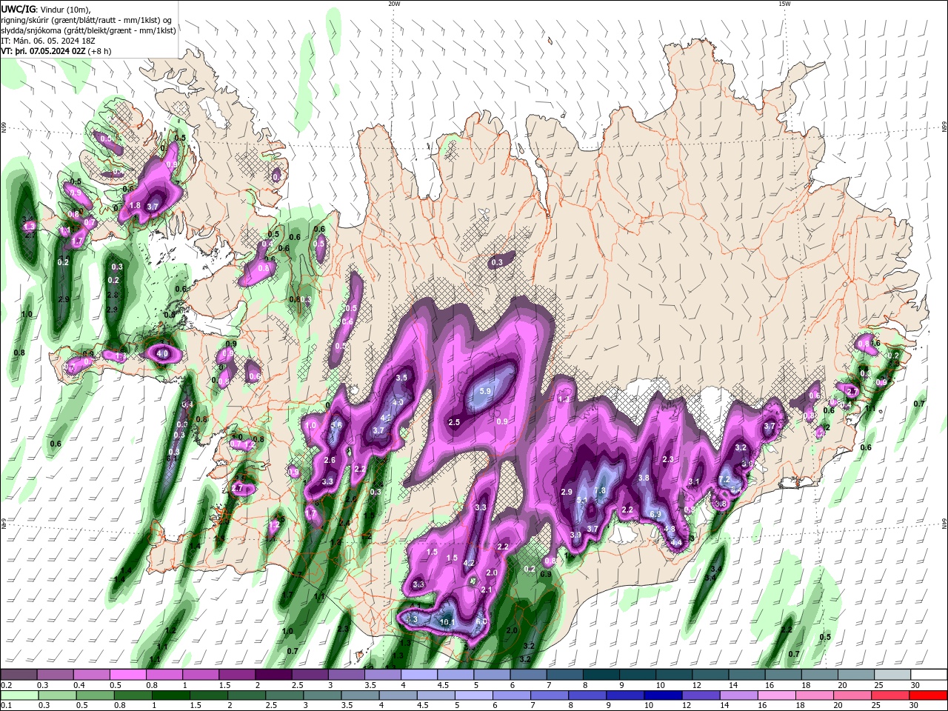Click the light grey swatch between 25 and 30, upper legend
The height and width of the screenshot is (711, 948).
coord(893,675)
